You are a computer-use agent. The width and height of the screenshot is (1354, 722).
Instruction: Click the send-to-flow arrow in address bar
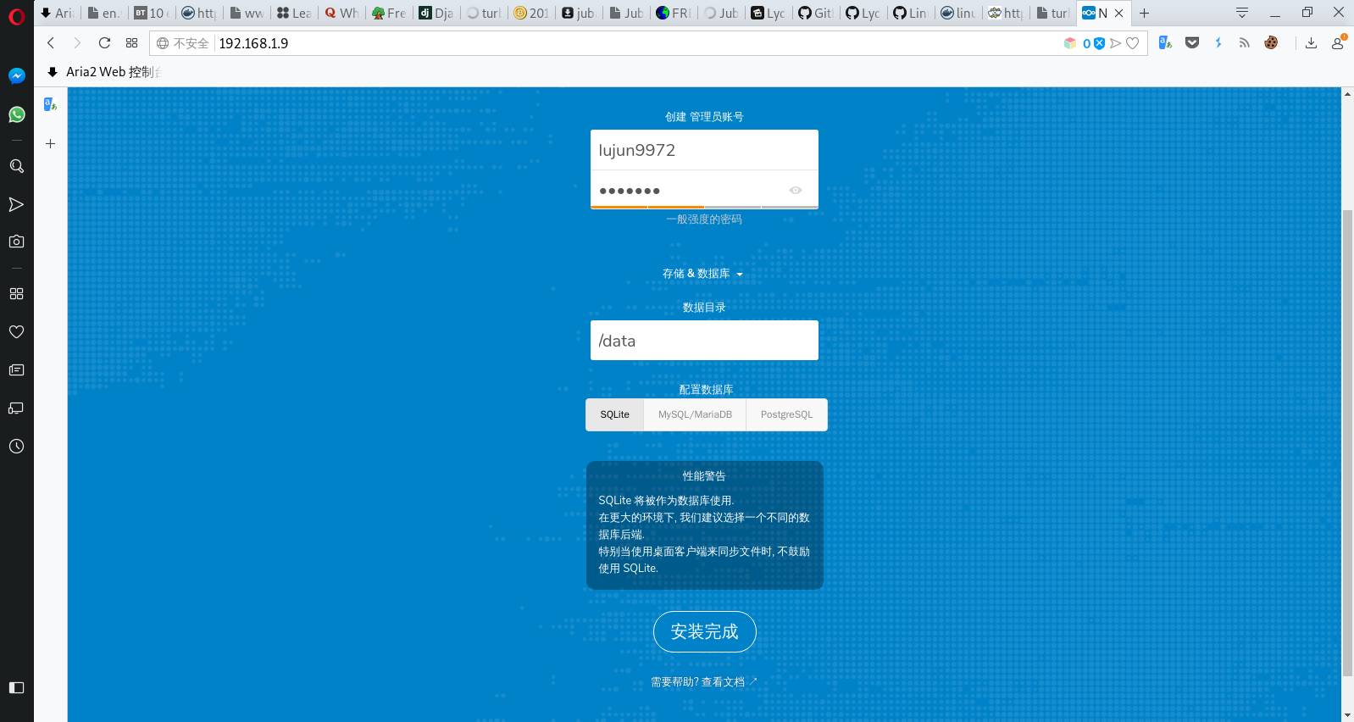(x=1116, y=43)
